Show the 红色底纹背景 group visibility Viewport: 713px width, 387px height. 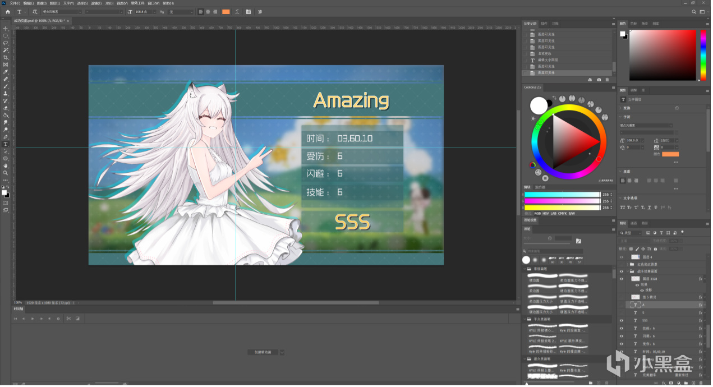[621, 264]
